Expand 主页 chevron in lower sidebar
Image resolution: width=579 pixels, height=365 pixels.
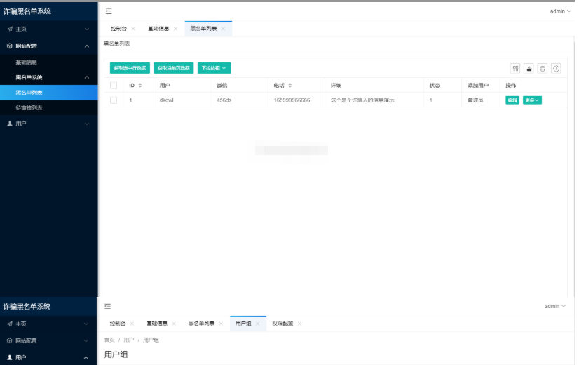[x=86, y=324]
